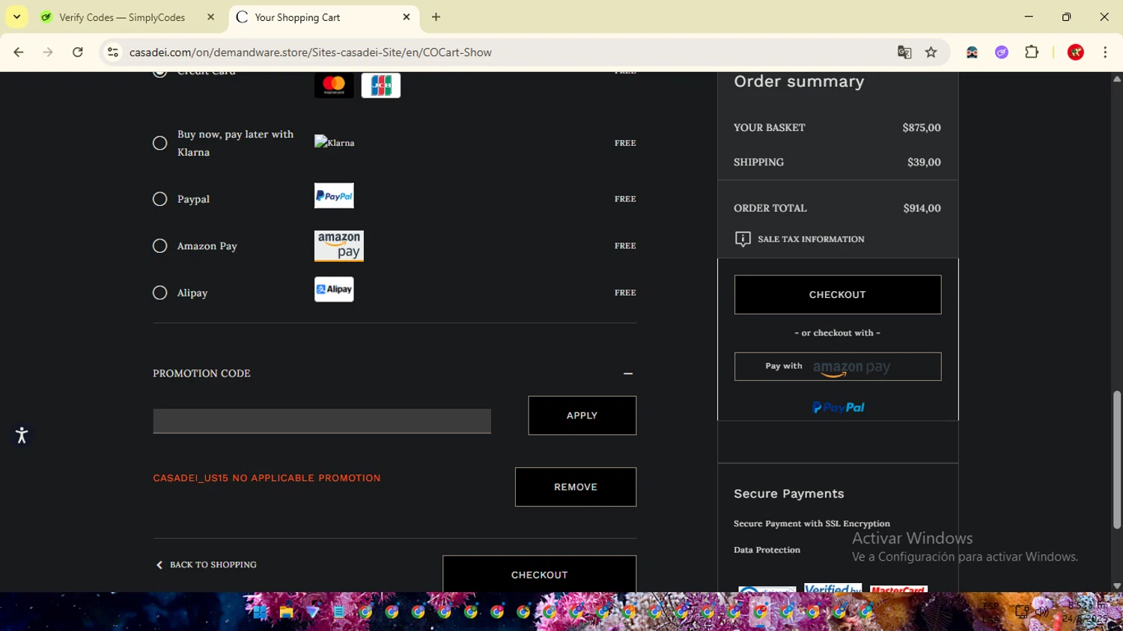
Task: Click the Mastercard logo
Action: [334, 85]
